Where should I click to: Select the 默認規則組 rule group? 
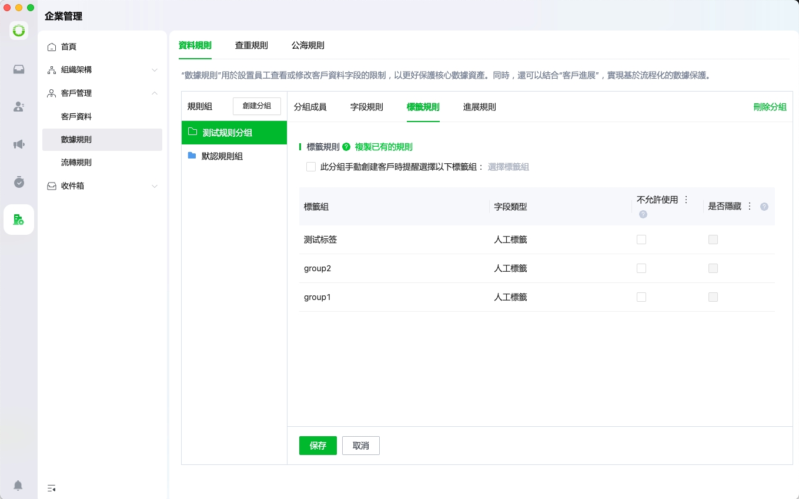[x=222, y=156]
